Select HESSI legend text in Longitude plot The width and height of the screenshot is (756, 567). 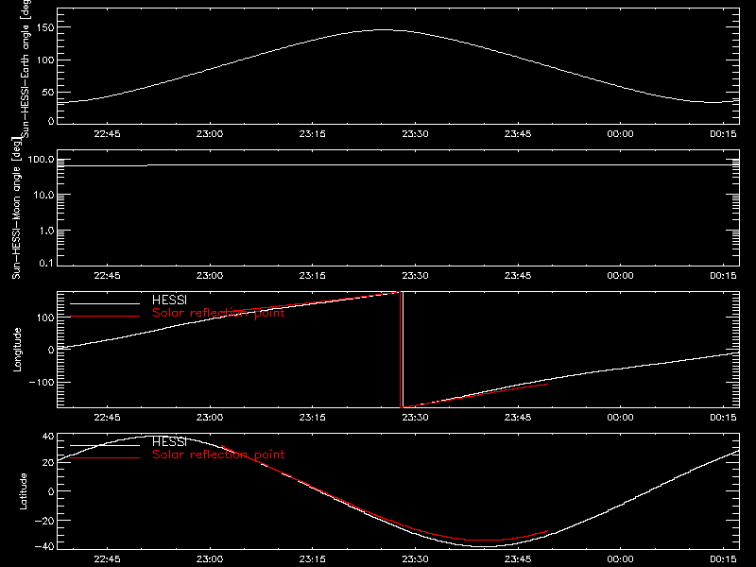[x=169, y=300]
